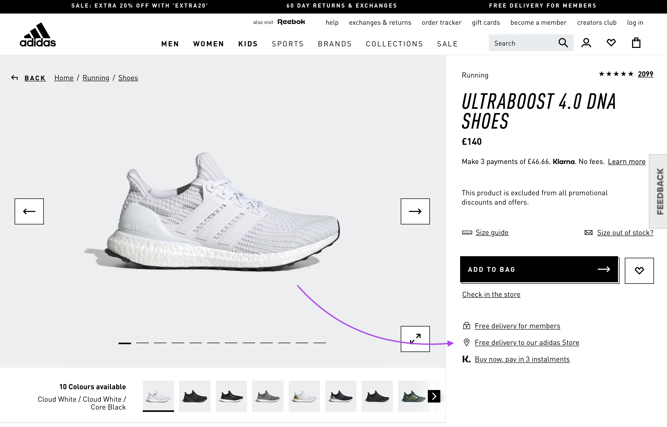Click Check in the store link
The width and height of the screenshot is (667, 427).
pos(491,294)
